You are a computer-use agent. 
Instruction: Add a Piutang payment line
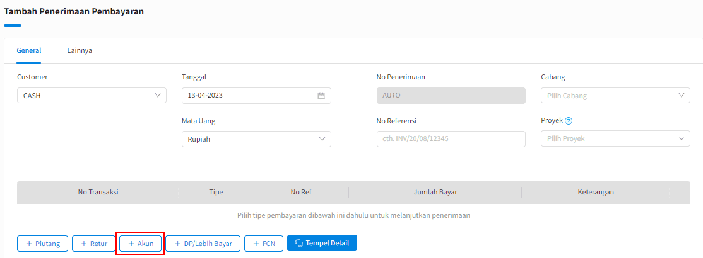click(42, 244)
